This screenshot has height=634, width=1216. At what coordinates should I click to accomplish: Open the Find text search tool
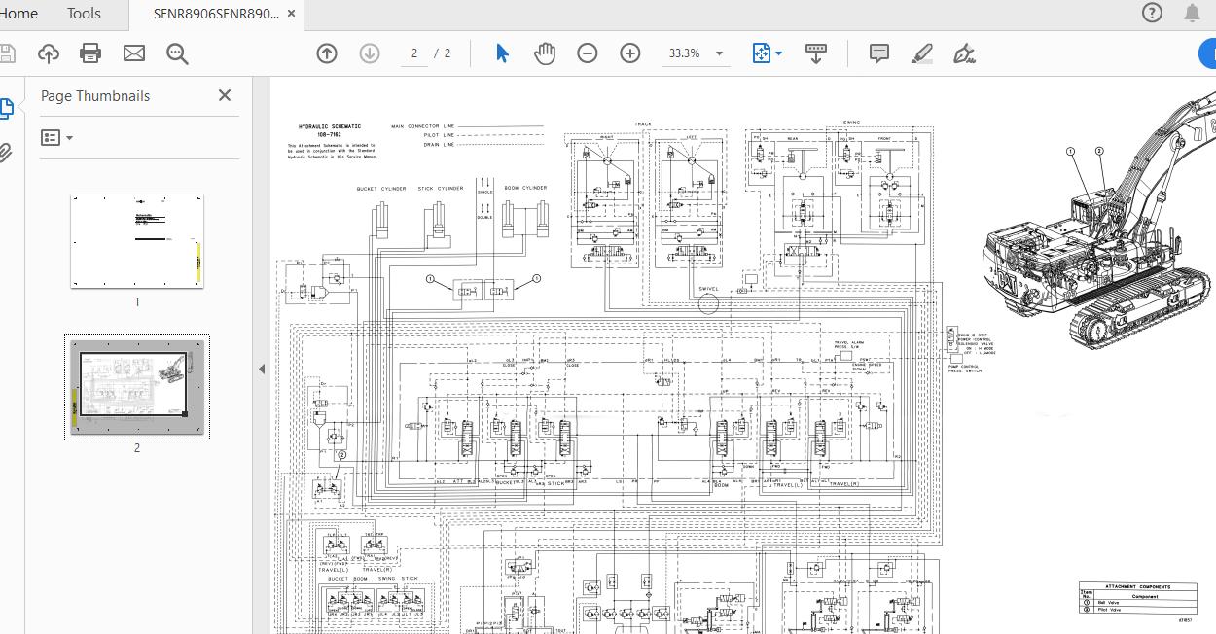[x=177, y=53]
